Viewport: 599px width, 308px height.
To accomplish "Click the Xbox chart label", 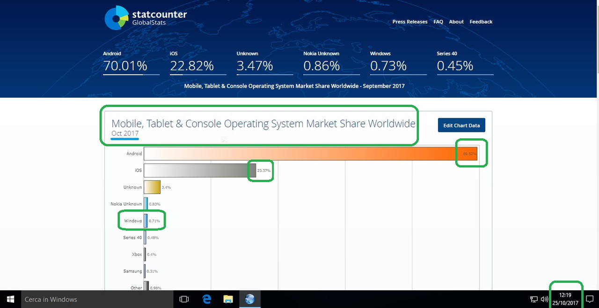I will 137,254.
